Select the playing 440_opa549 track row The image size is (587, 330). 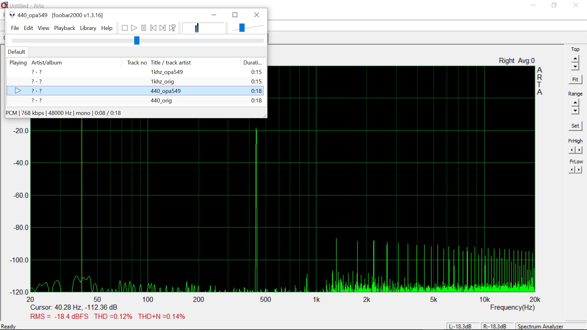click(135, 91)
